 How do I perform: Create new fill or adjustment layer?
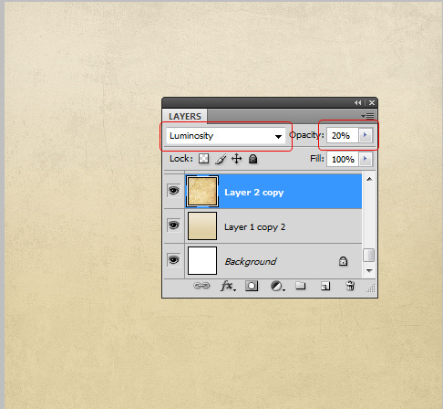click(x=277, y=286)
